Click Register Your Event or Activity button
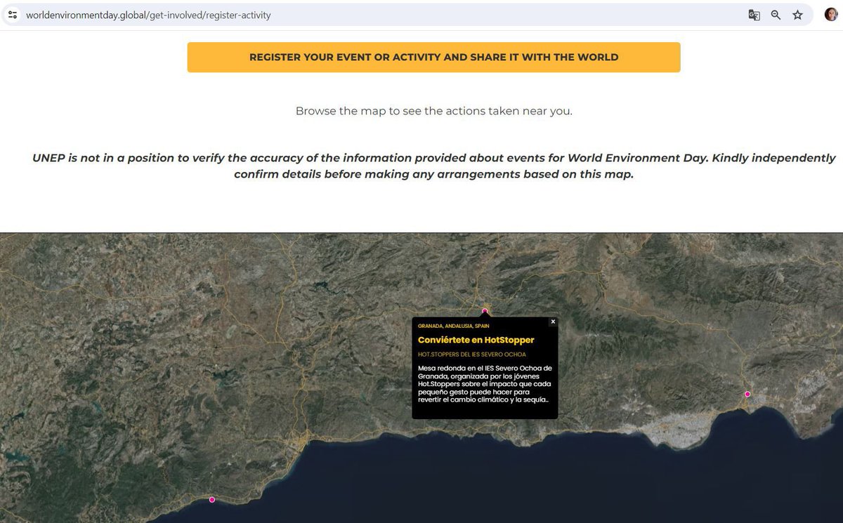 click(433, 57)
